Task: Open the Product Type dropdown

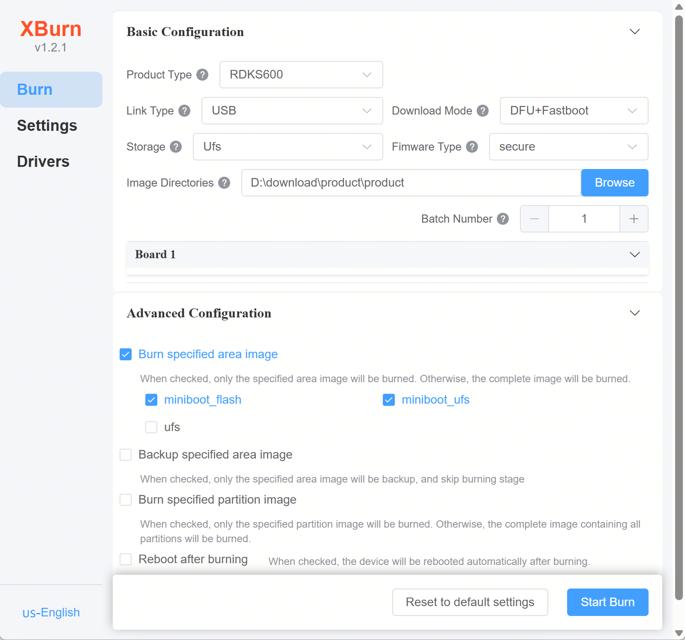Action: tap(301, 75)
